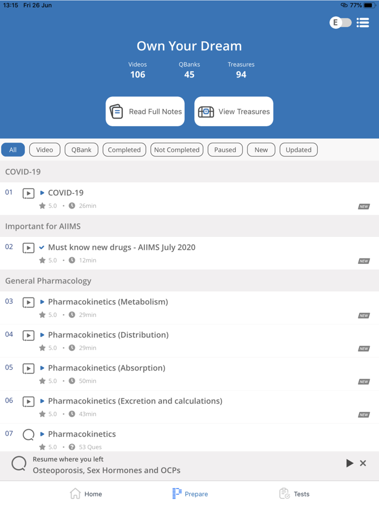Dismiss the Resume where you left bar

click(x=363, y=463)
